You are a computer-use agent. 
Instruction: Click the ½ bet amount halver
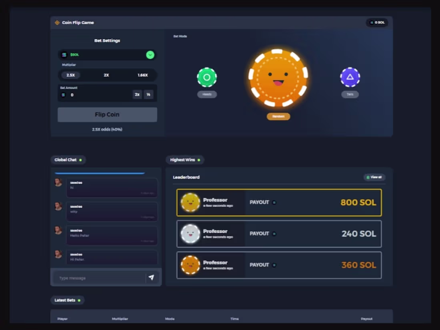148,94
